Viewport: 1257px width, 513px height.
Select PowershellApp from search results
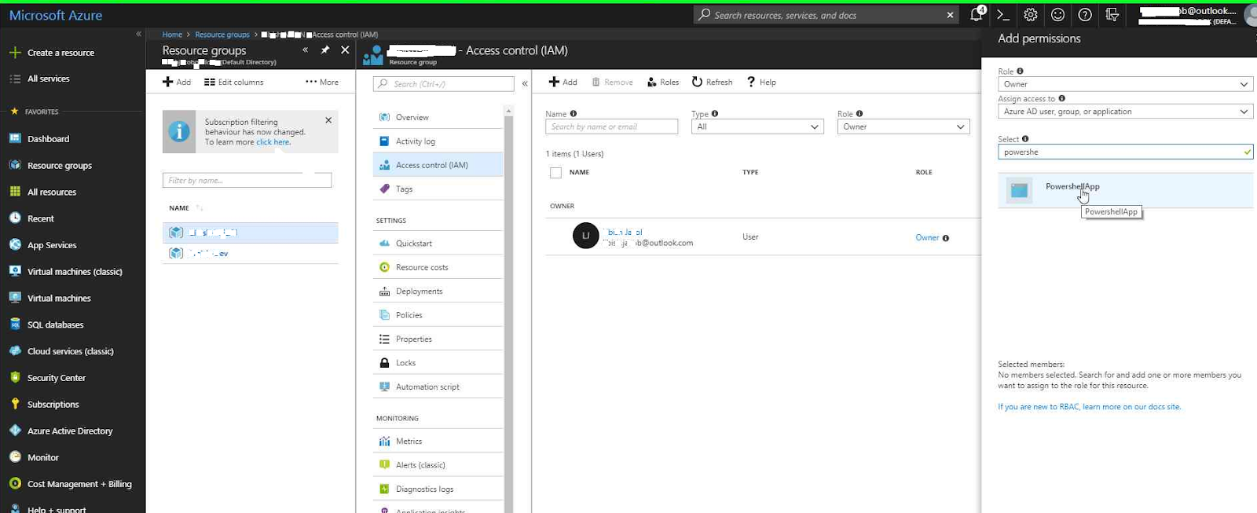1072,187
